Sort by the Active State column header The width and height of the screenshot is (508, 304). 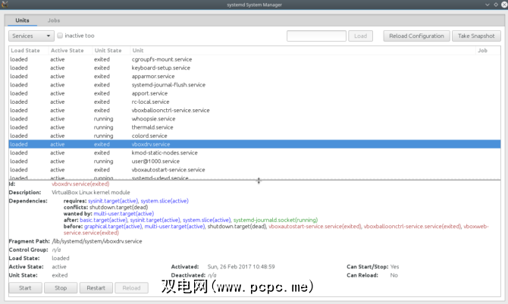(67, 51)
